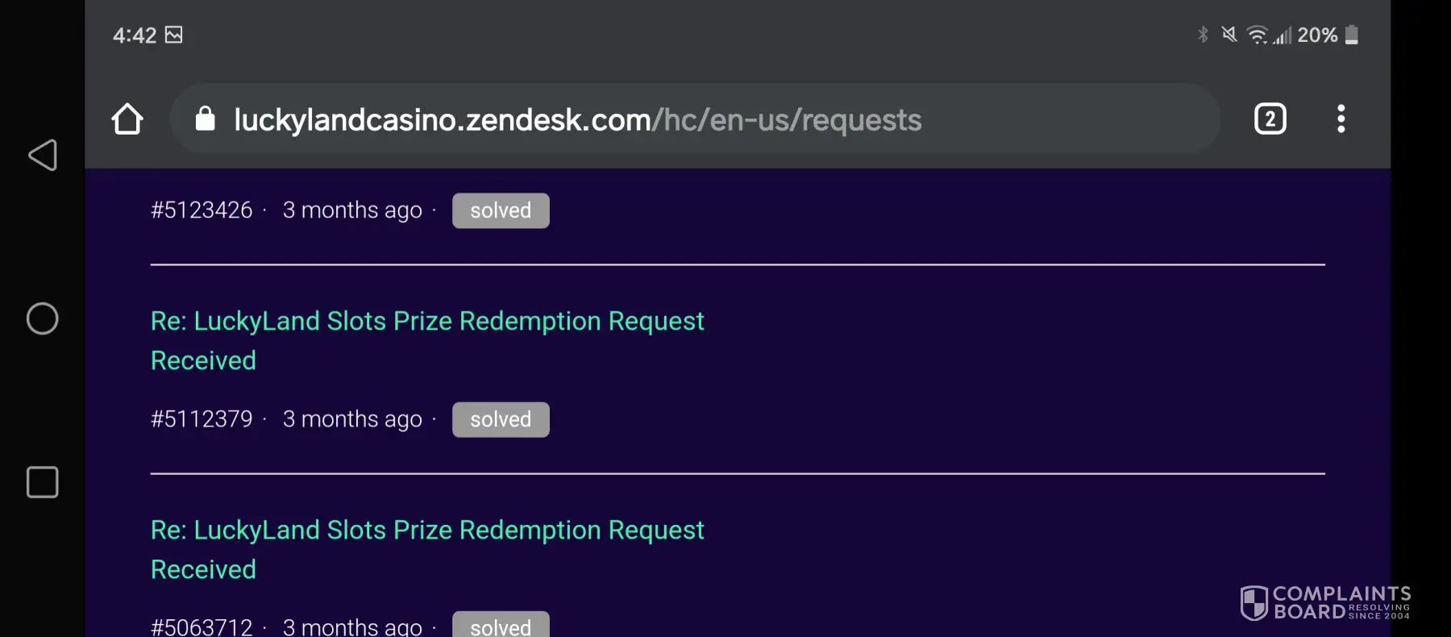
Task: Tap the browser home page icon
Action: click(x=127, y=119)
